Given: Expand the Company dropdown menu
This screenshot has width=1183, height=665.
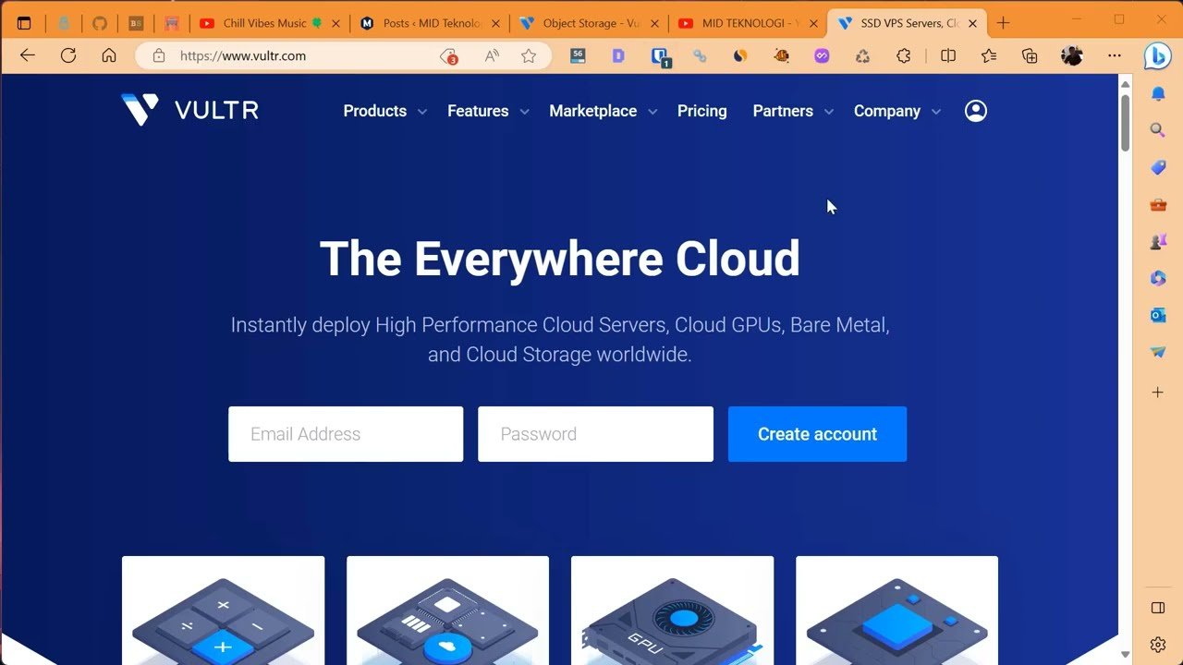Looking at the screenshot, I should [896, 111].
